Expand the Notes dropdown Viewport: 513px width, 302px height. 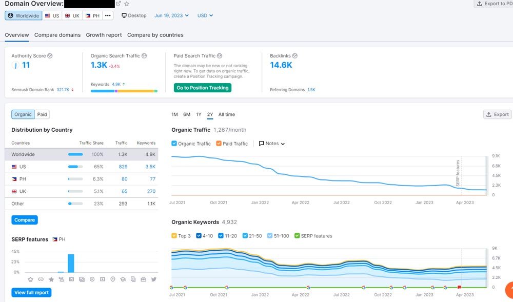pyautogui.click(x=272, y=144)
